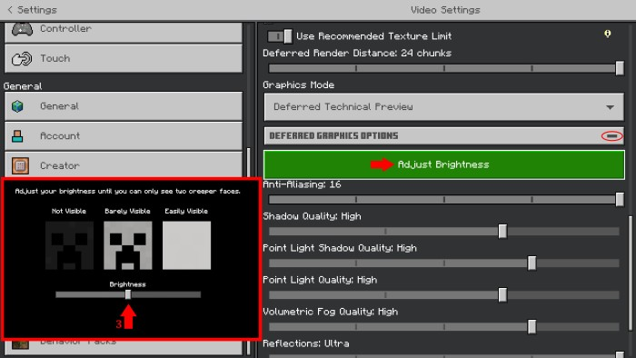Viewport: 636px width, 358px height.
Task: Click the Creator command block icon
Action: click(x=20, y=165)
